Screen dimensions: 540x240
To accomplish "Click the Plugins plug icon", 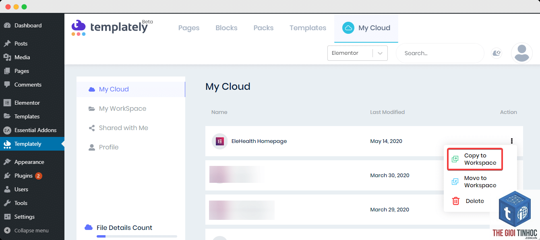I will [x=7, y=176].
